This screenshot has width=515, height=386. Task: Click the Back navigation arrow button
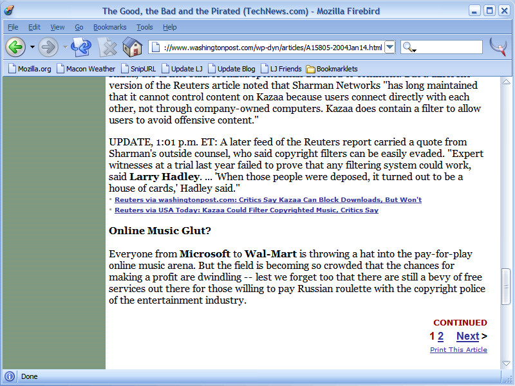pyautogui.click(x=15, y=47)
